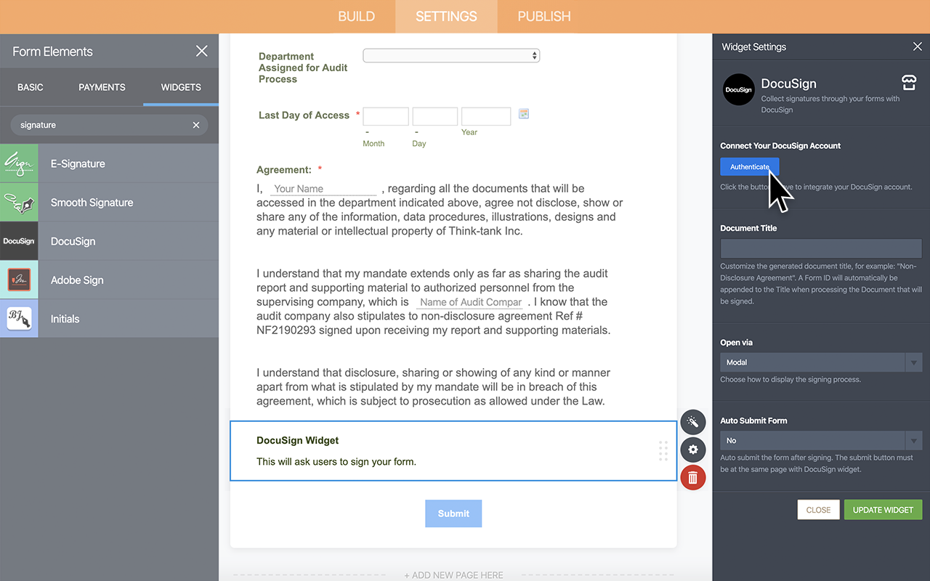Select the E-Signature widget icon
The image size is (930, 581).
pos(19,163)
